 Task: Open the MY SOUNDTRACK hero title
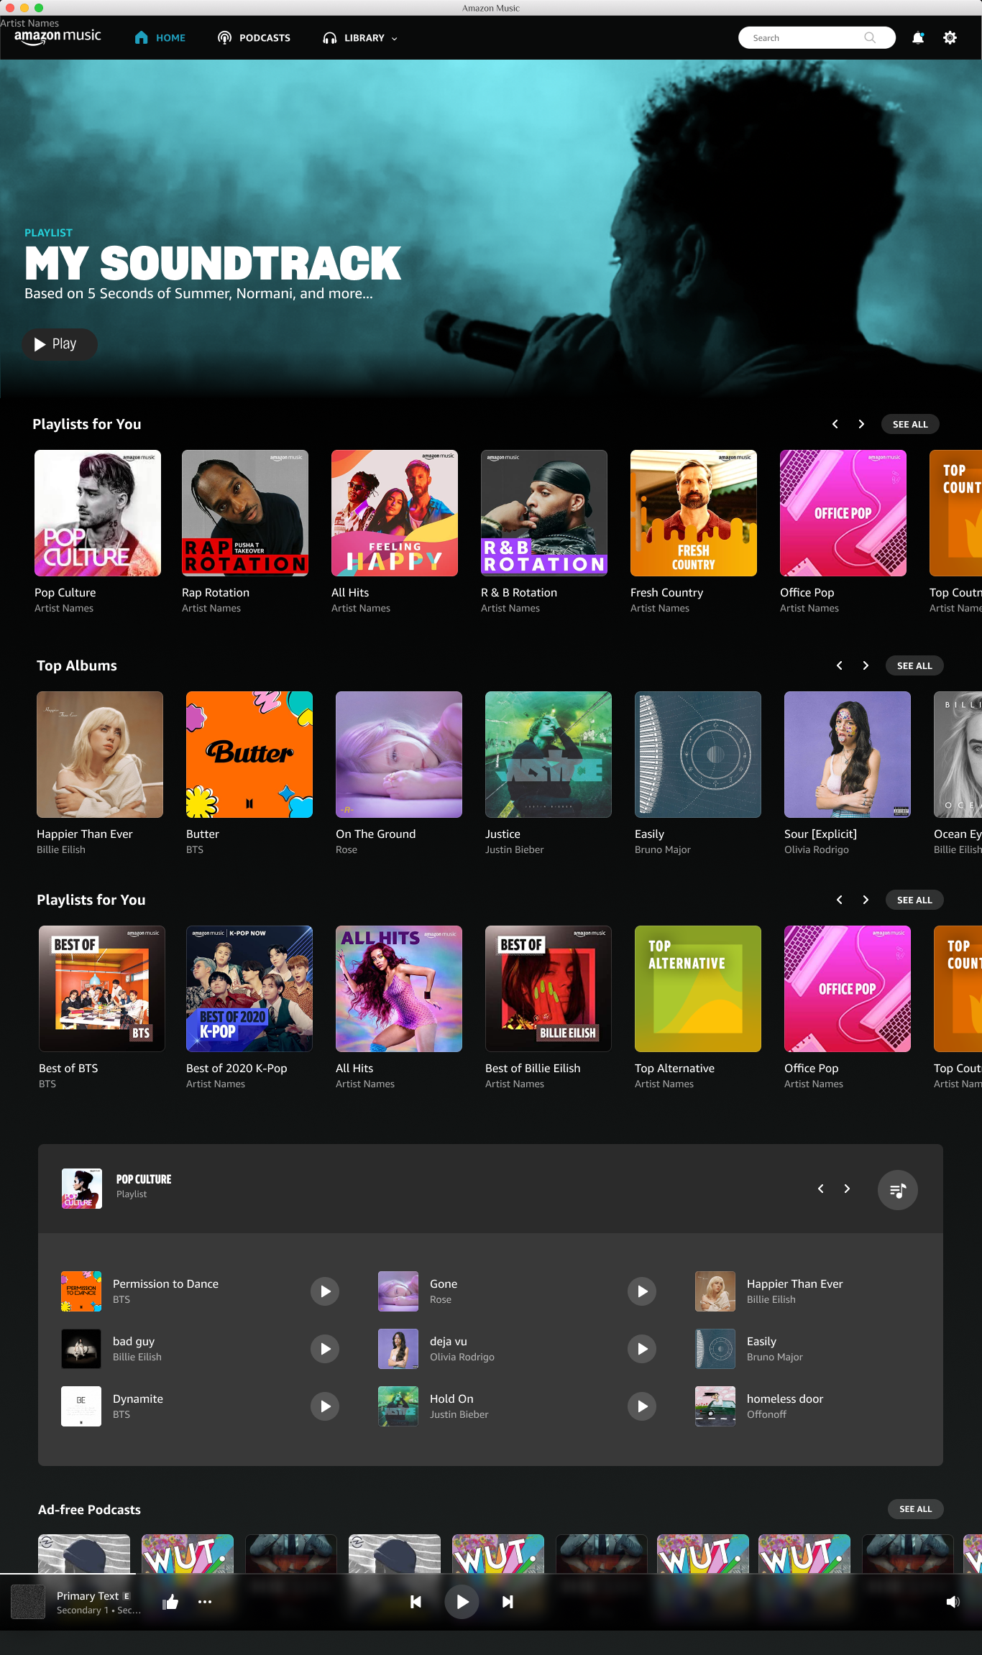[213, 263]
